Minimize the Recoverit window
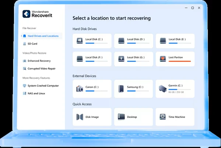This screenshot has height=148, width=221. point(186,8)
